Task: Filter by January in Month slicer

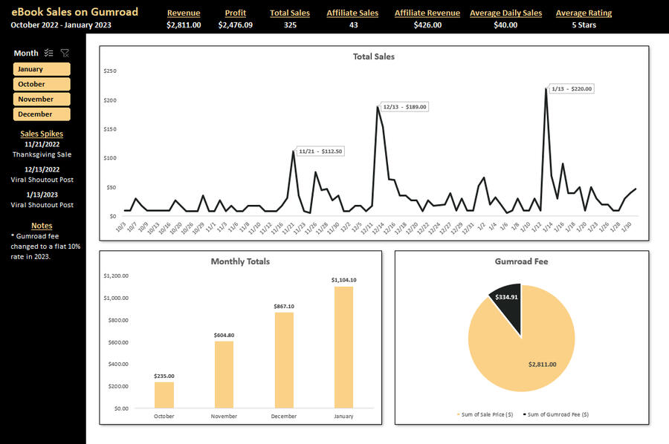Action: [42, 69]
